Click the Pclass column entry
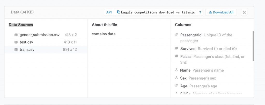 (x=186, y=57)
